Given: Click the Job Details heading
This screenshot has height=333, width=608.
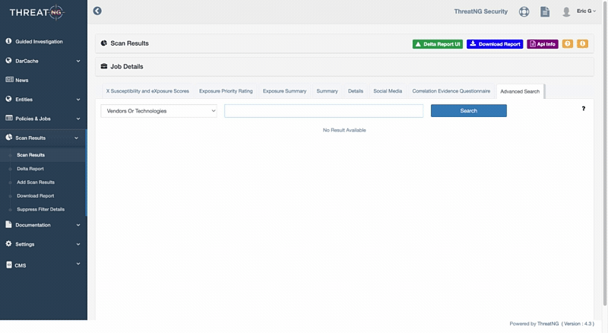Looking at the screenshot, I should click(127, 67).
